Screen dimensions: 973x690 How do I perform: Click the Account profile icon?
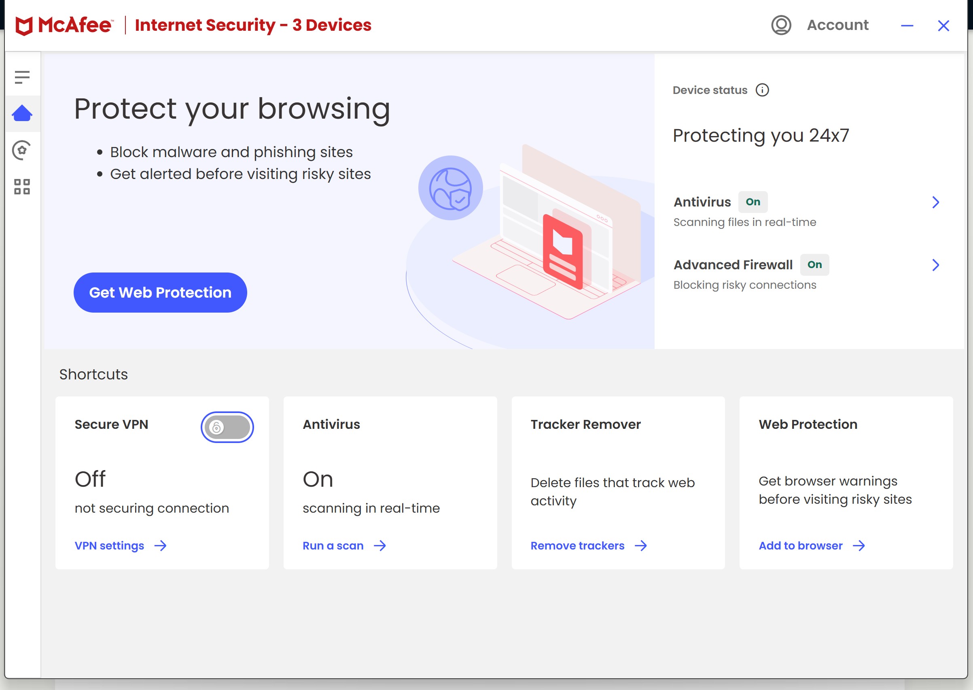(x=781, y=25)
